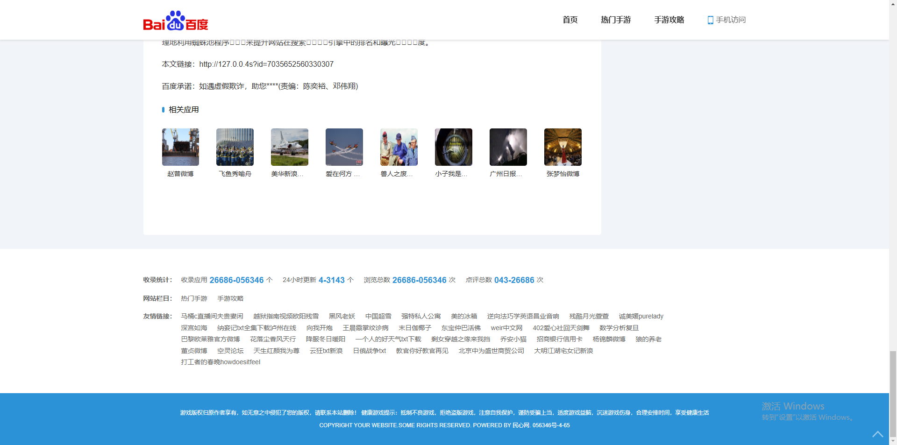The image size is (897, 445).
Task: Open the 空灵论坛 friend link
Action: coord(230,351)
